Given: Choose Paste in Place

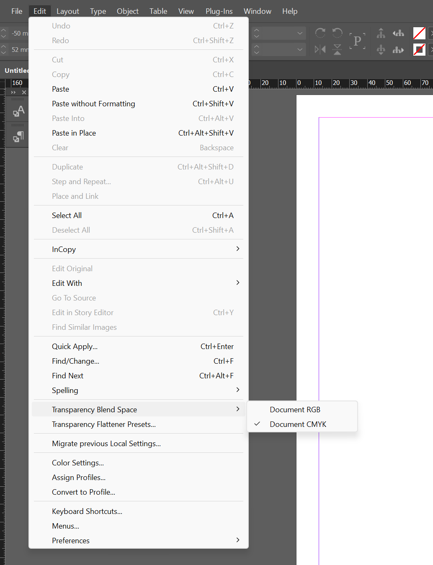Looking at the screenshot, I should tap(138, 133).
